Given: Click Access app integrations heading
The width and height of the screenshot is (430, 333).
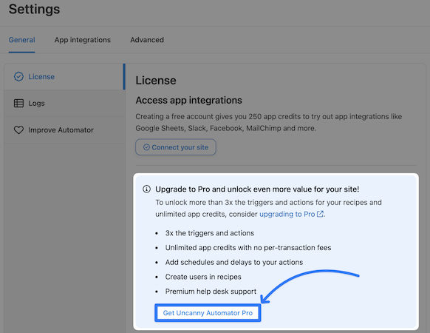Looking at the screenshot, I should pos(188,101).
